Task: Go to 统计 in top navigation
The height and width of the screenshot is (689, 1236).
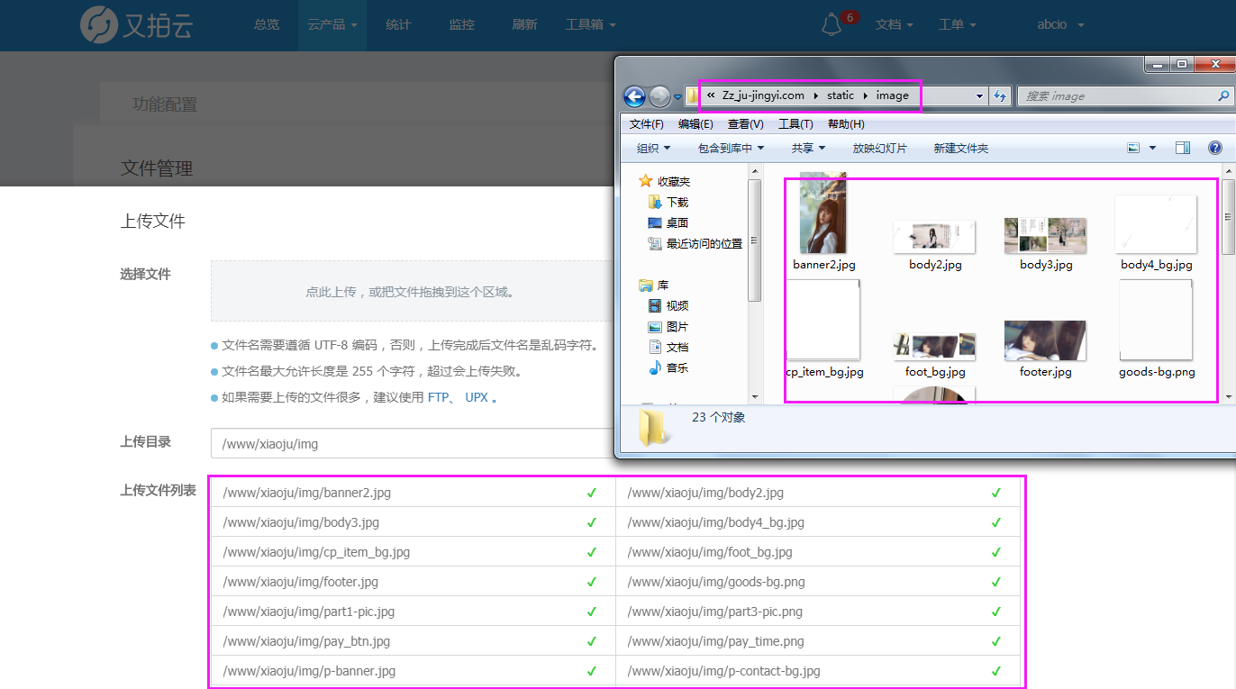Action: [398, 25]
